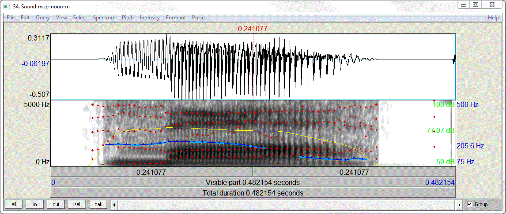The image size is (506, 214).
Task: Open the View menu
Action: 61,18
